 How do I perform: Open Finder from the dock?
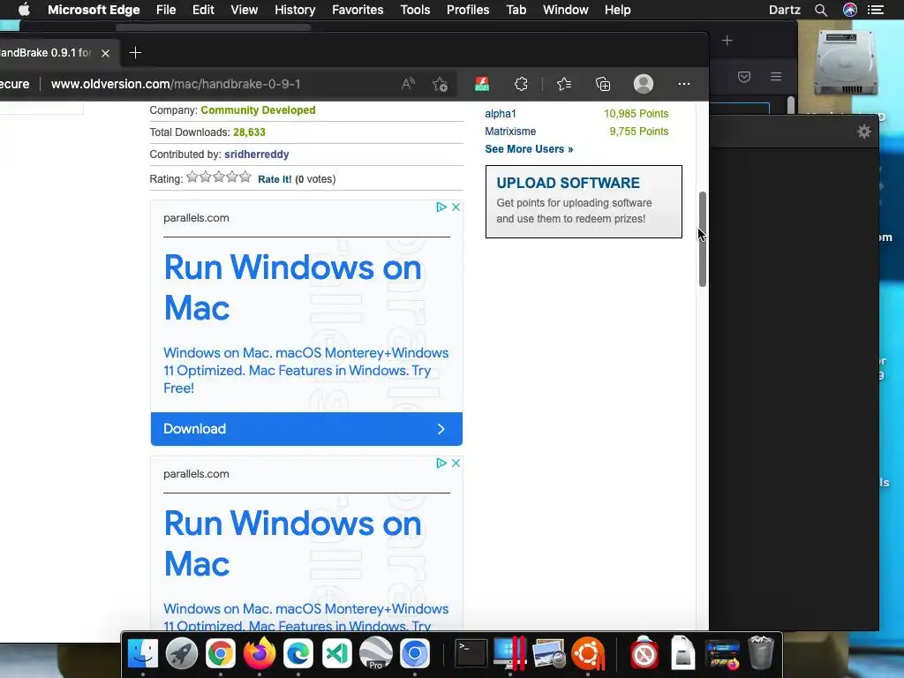[142, 654]
